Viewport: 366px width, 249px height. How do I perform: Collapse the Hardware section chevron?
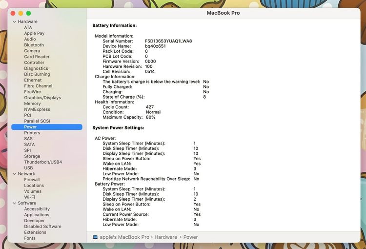(x=15, y=21)
